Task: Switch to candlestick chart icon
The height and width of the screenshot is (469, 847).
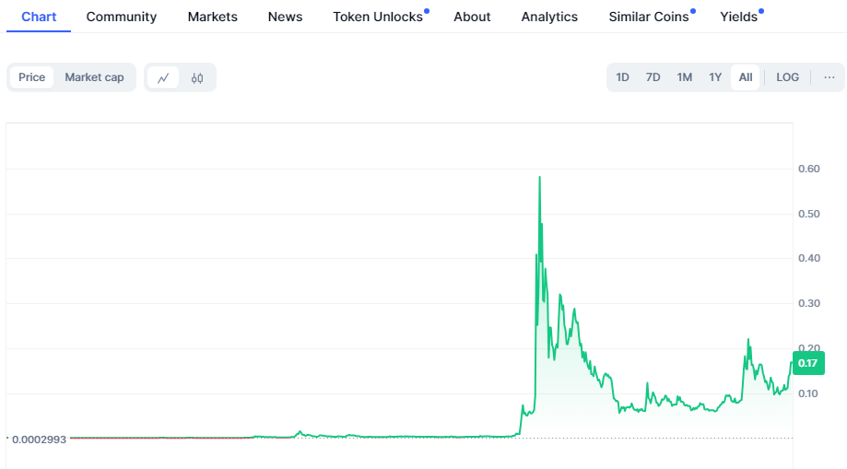Action: coord(197,77)
